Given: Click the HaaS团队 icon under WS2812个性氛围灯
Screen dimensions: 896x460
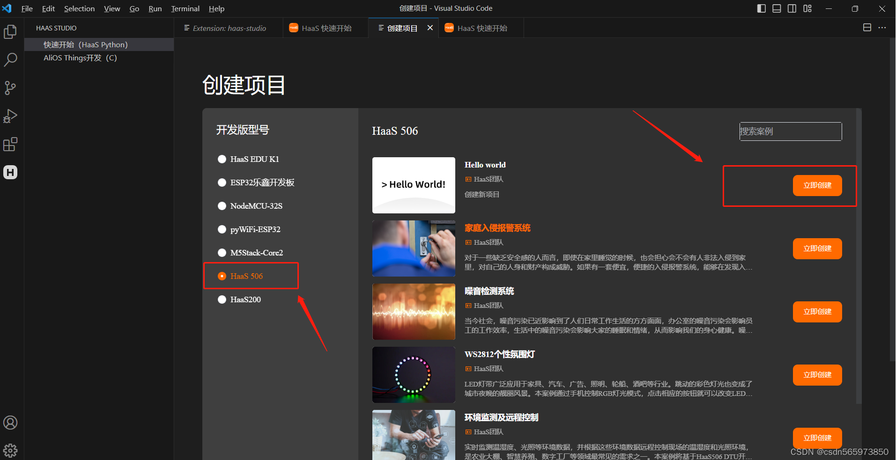Looking at the screenshot, I should pos(468,369).
